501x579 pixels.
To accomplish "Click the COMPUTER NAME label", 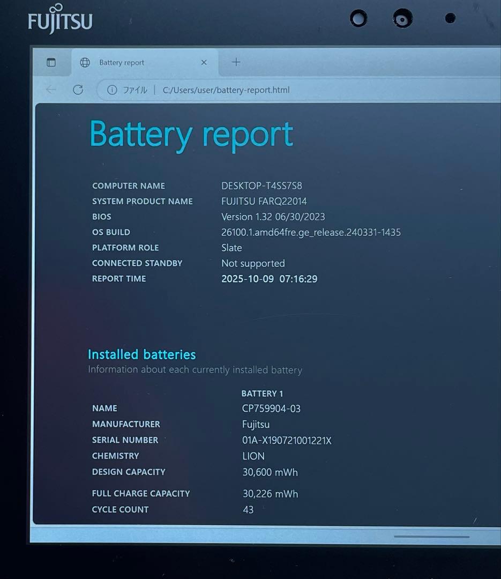I will tap(129, 185).
